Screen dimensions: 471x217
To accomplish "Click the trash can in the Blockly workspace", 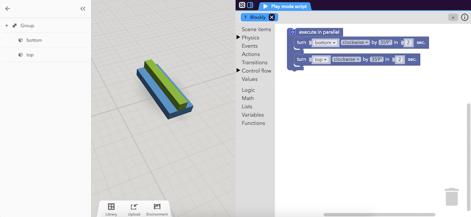I will pos(452,197).
